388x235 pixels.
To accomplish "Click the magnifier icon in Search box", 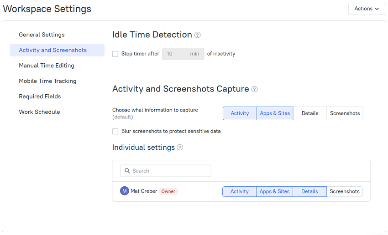I will click(127, 171).
